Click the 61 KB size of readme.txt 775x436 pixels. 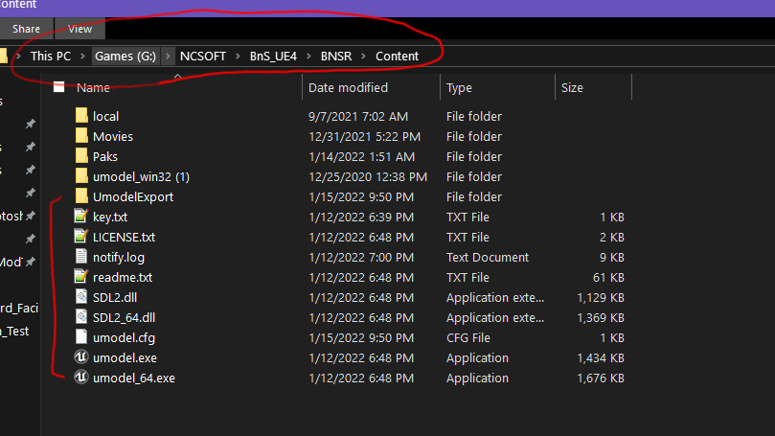tap(608, 277)
